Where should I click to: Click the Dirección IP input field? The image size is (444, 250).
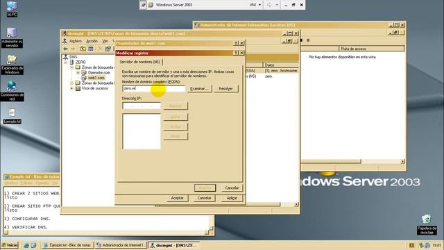142,106
